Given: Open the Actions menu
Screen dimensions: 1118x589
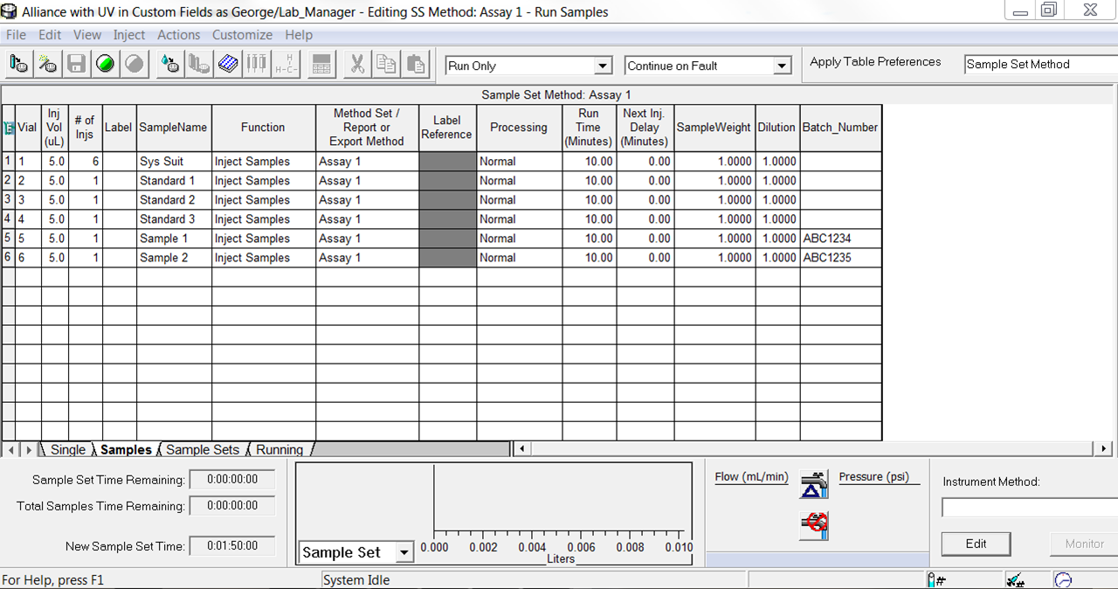Looking at the screenshot, I should [x=179, y=35].
